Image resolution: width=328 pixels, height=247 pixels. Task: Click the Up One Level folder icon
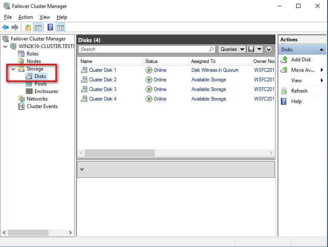click(28, 28)
